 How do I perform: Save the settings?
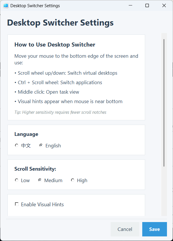tap(154, 229)
